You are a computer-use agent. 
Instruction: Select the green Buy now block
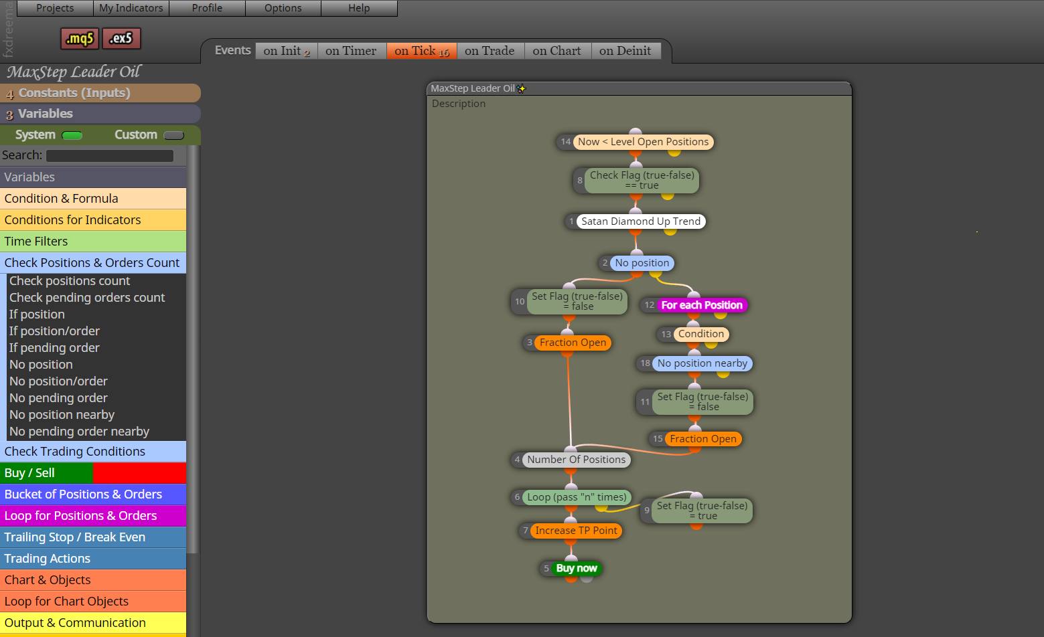pyautogui.click(x=576, y=568)
